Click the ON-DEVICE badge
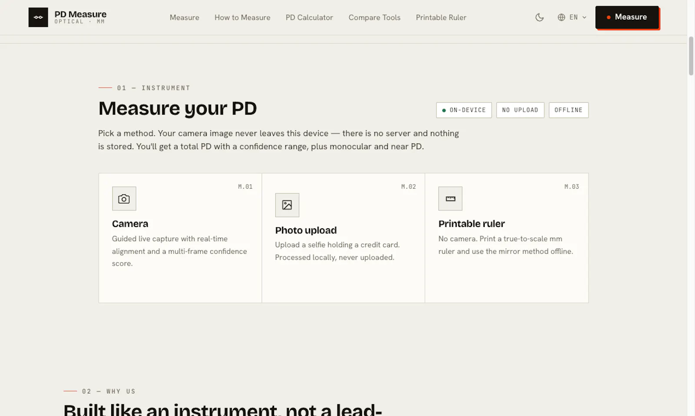Viewport: 695px width, 416px height. click(x=464, y=110)
